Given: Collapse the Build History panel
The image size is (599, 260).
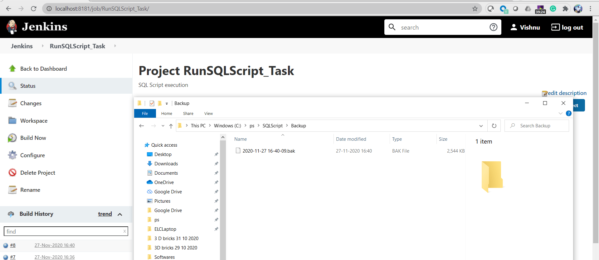Looking at the screenshot, I should (120, 214).
